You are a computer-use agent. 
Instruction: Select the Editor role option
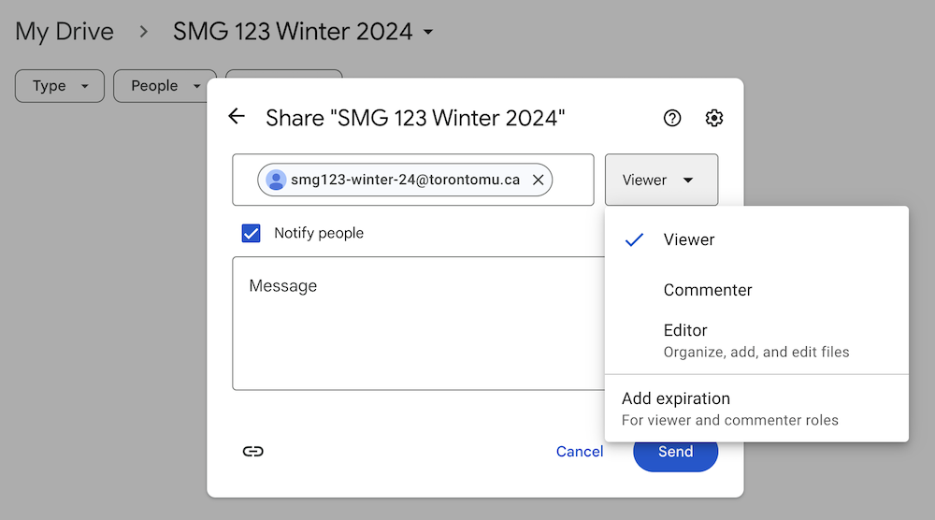[685, 331]
